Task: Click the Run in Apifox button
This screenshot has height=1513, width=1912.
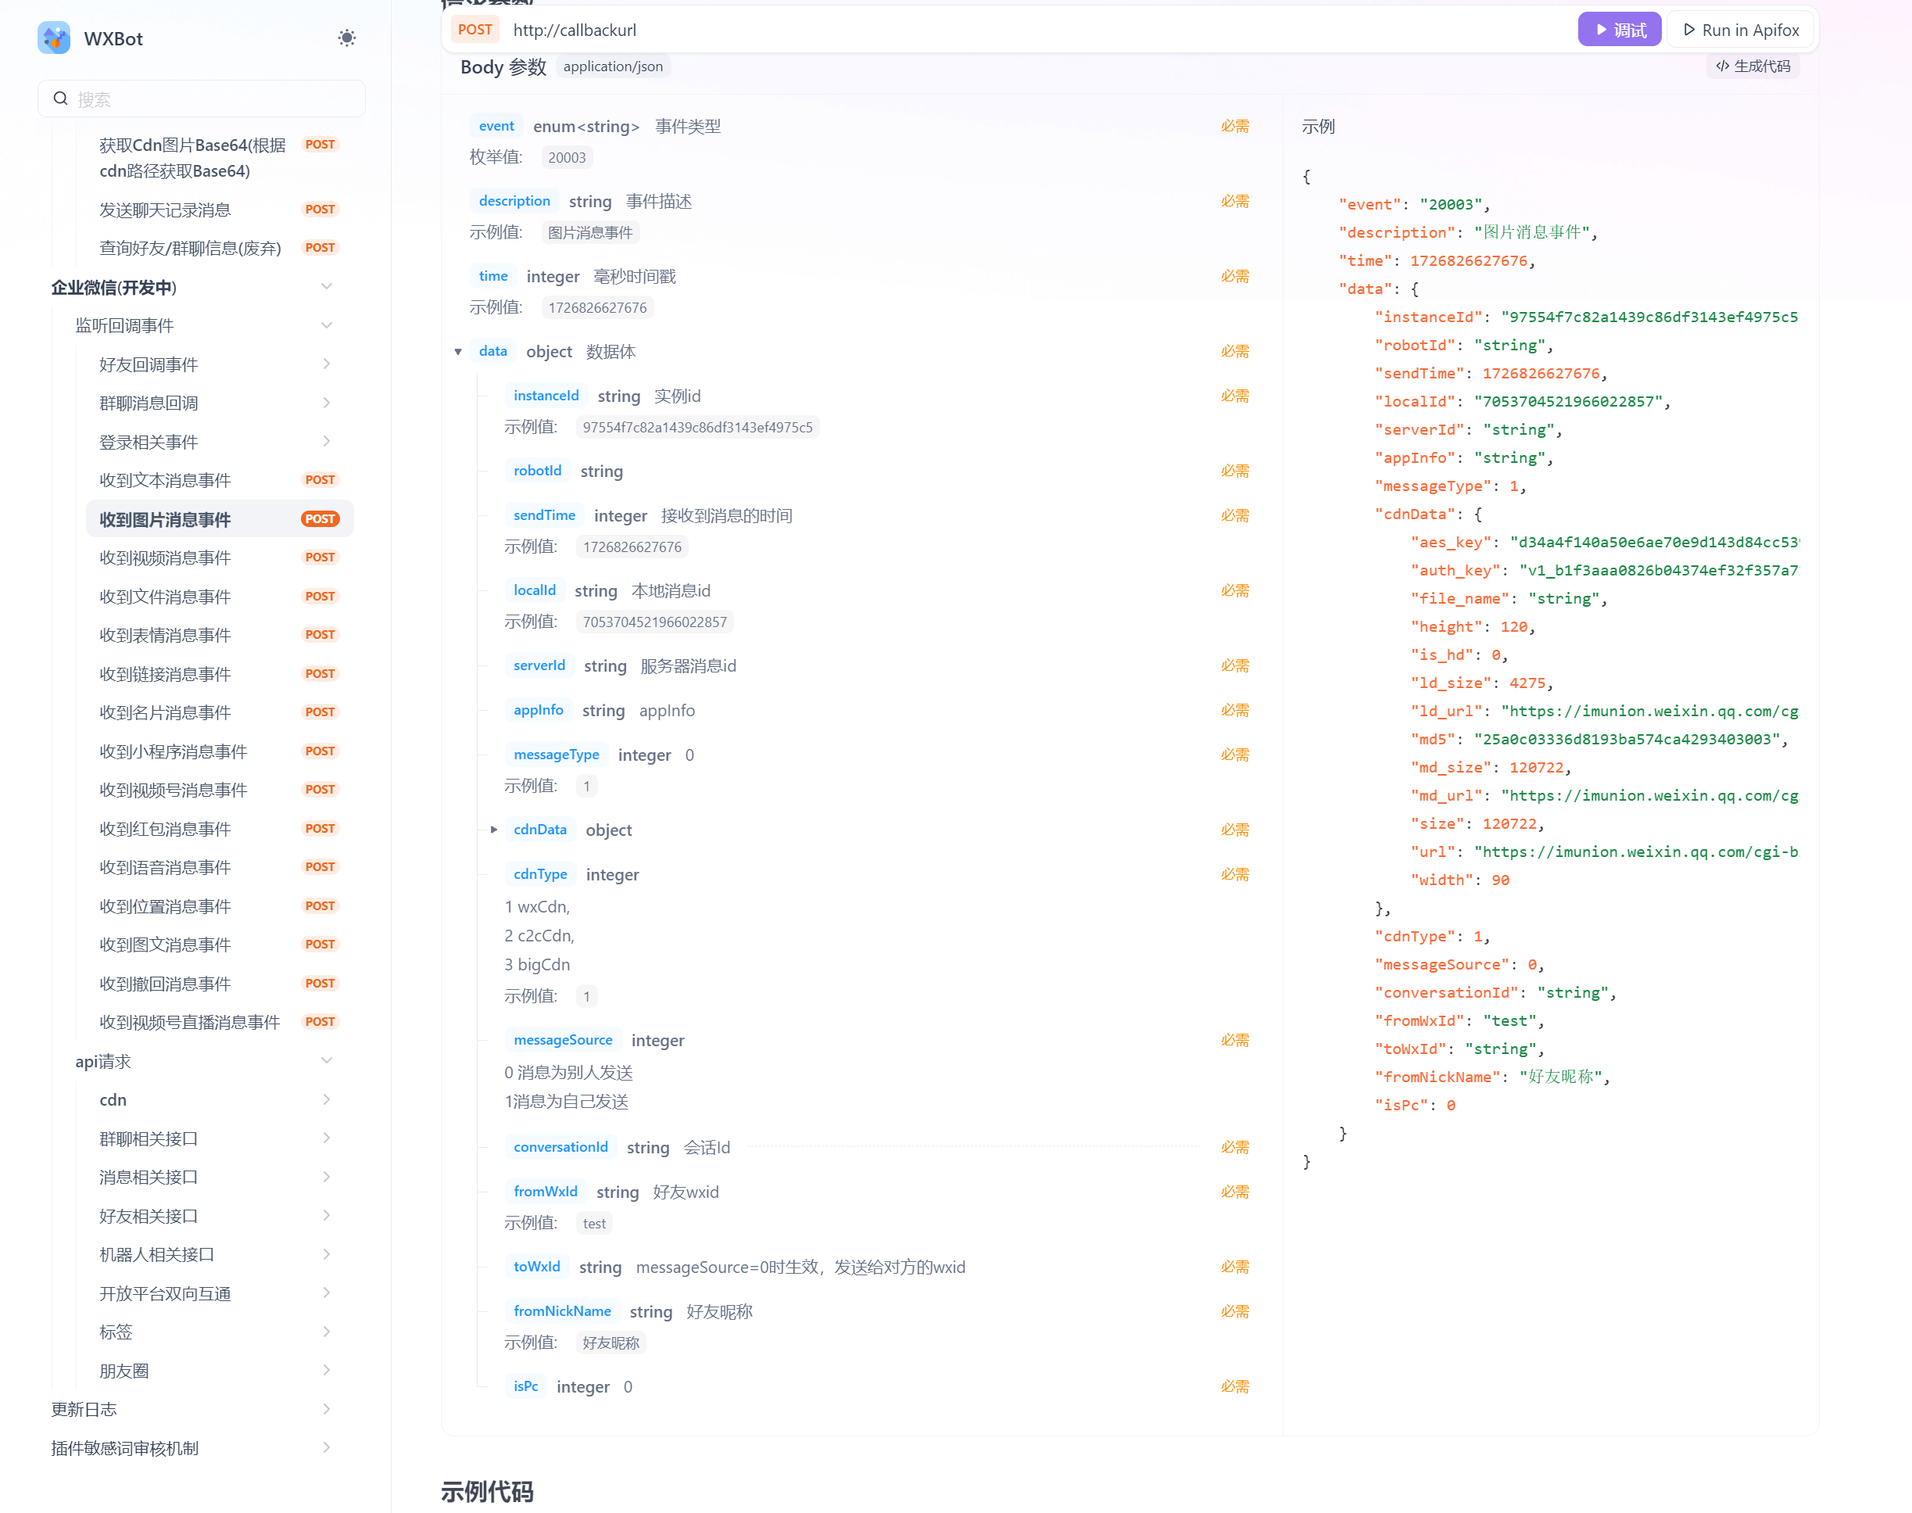Action: click(x=1740, y=30)
